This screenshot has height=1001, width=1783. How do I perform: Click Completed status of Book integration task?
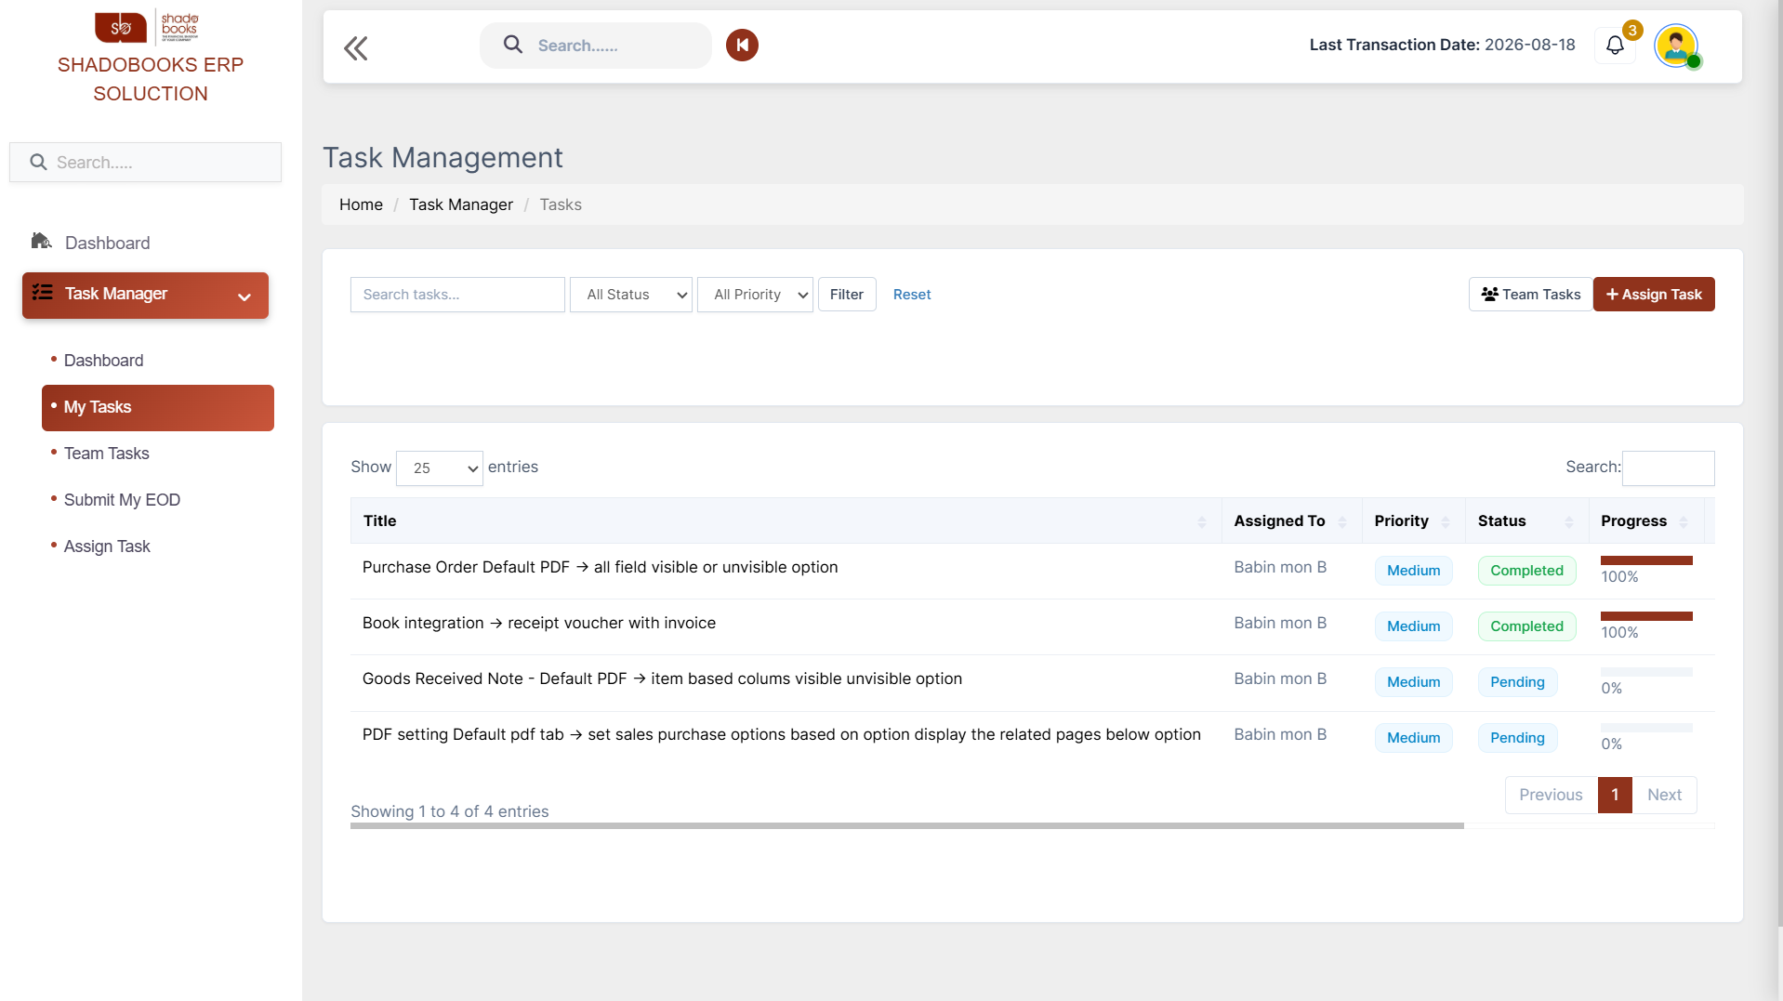click(1526, 626)
